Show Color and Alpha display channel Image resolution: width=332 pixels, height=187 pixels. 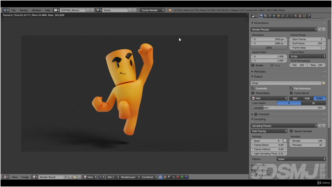pyautogui.click(x=161, y=177)
